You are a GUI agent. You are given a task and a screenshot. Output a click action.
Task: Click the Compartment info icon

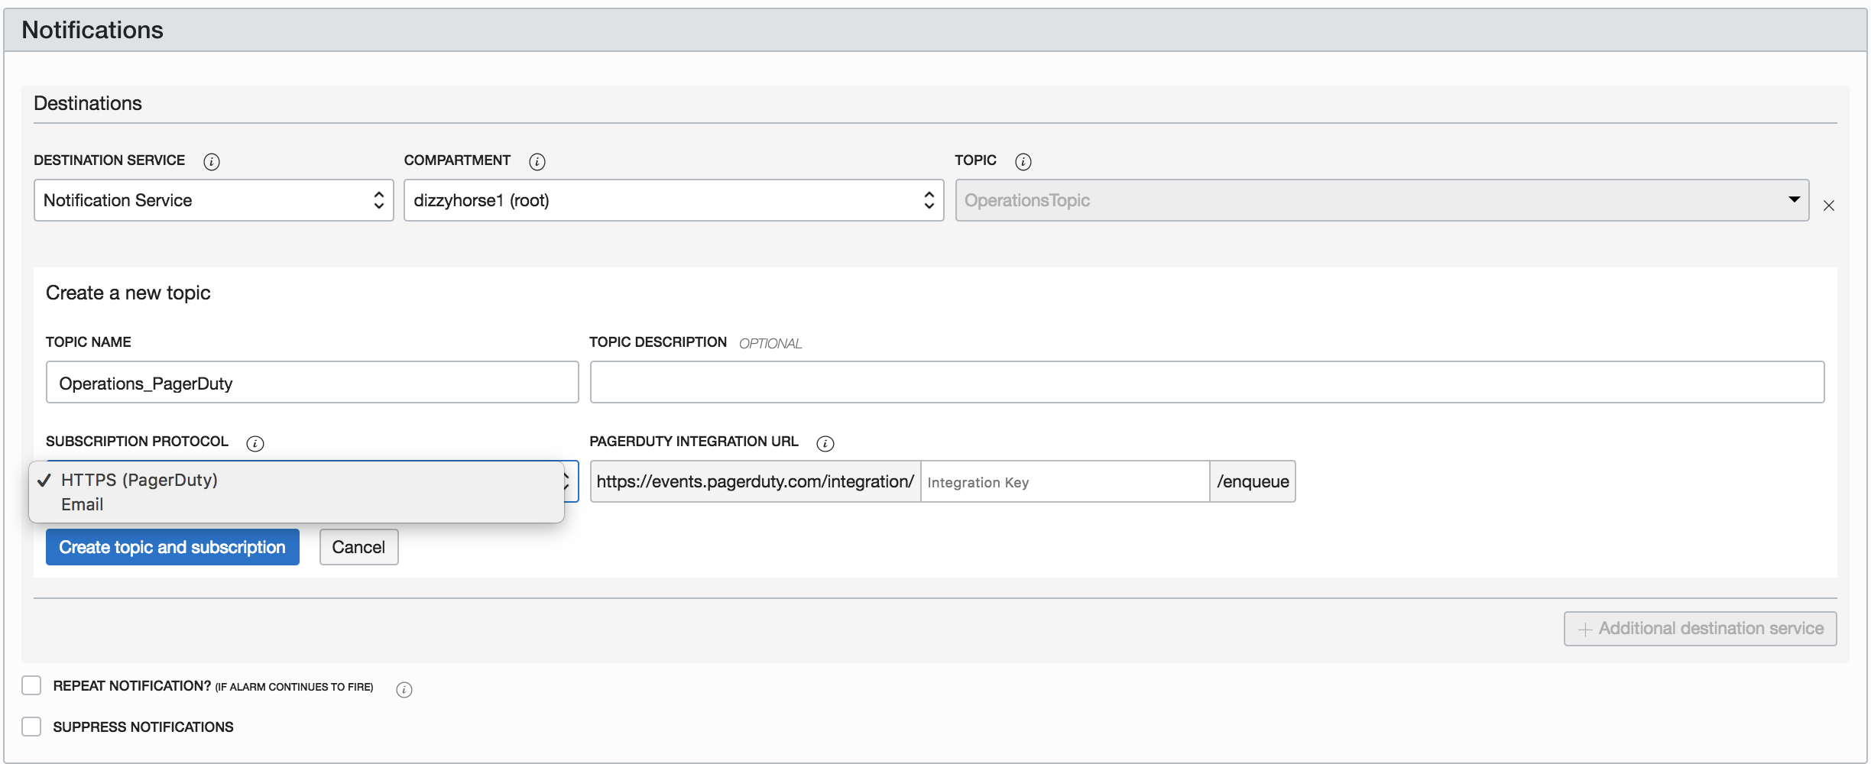click(537, 162)
